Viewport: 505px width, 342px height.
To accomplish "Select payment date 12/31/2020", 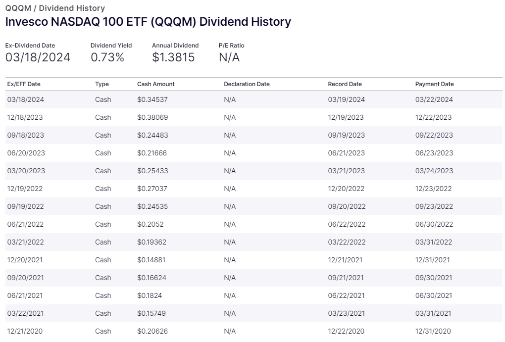I will (433, 331).
